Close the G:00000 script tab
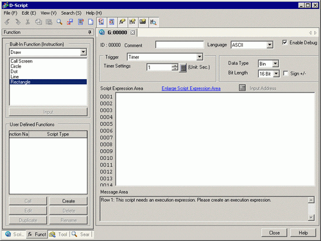The width and height of the screenshot is (321, 241). [133, 32]
